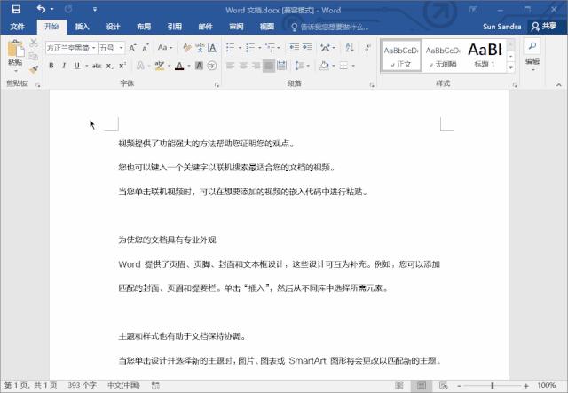
Task: Toggle superscript formatting
Action: (122, 66)
